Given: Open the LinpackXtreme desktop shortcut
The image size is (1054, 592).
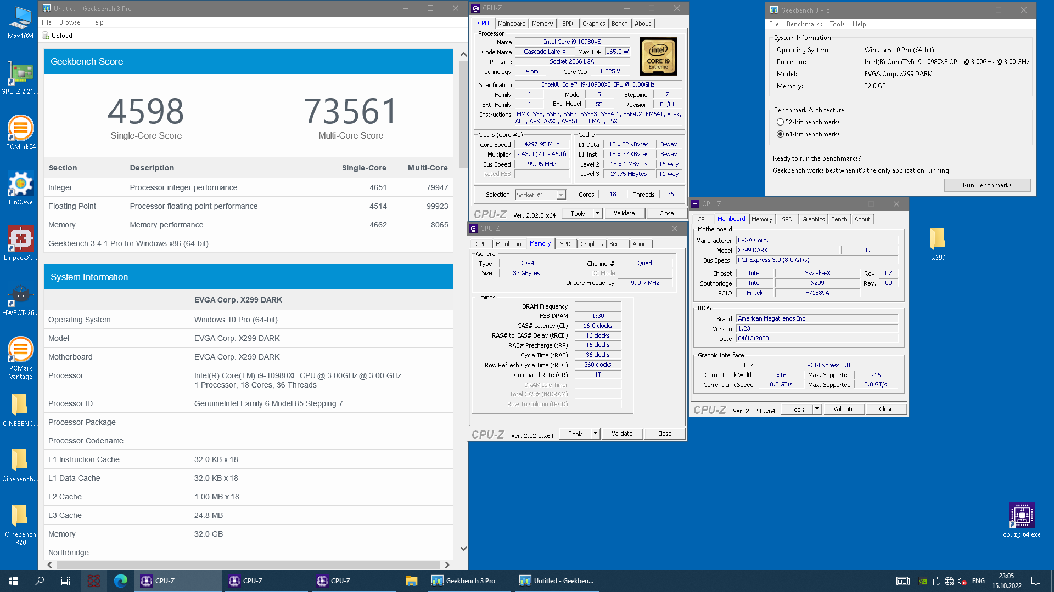Looking at the screenshot, I should click(x=20, y=243).
